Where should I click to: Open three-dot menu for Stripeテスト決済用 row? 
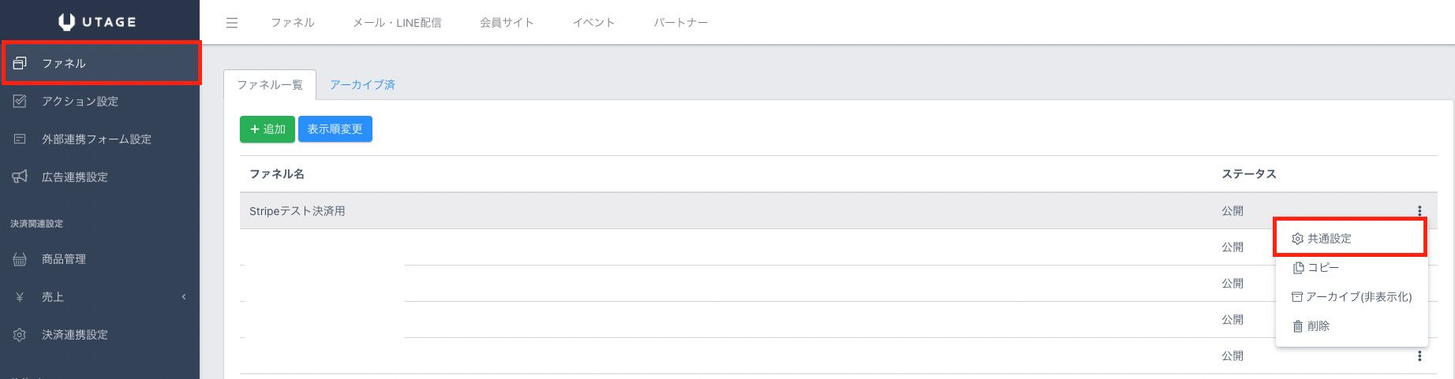(1419, 210)
